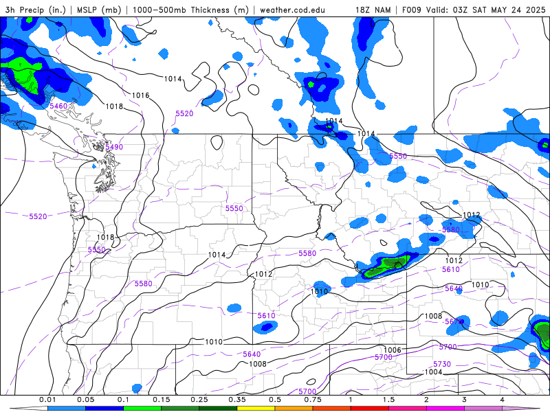This screenshot has width=550, height=412.
Task: Click the '1000-500mb Thickness (m)' header label
Action: 190,10
